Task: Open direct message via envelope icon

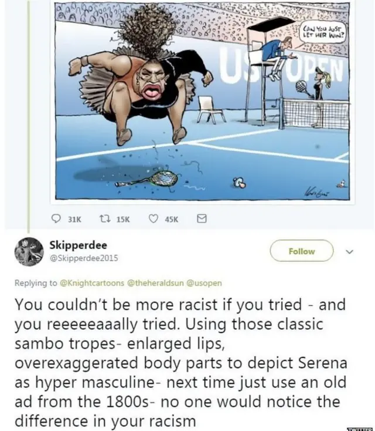Action: click(x=202, y=219)
